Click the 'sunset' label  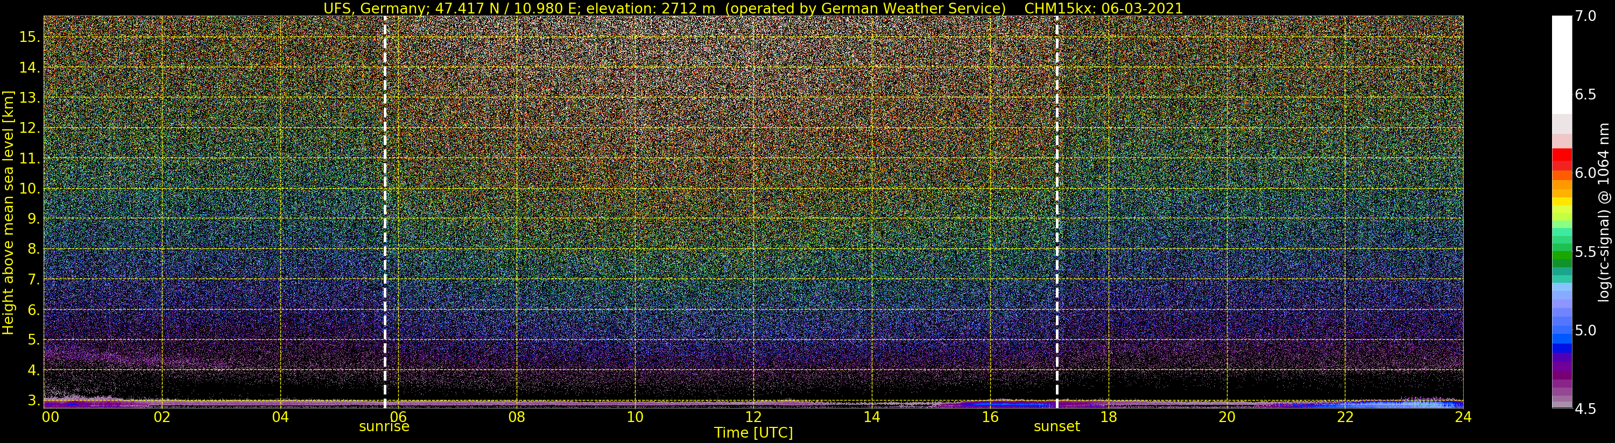click(x=1057, y=427)
